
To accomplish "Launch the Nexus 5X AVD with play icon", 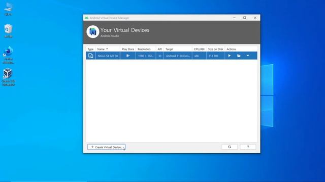I will [x=229, y=56].
